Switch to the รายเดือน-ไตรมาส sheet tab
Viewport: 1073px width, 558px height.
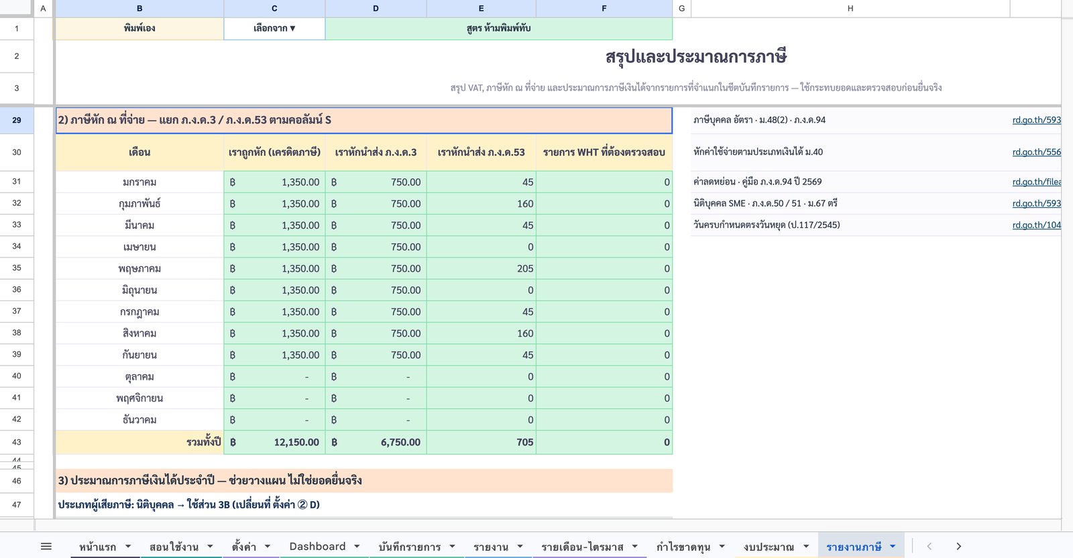pos(582,547)
